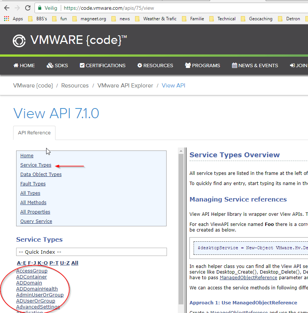Click the ManagedObjectReference link in the text
The image size is (308, 313).
pos(248,278)
